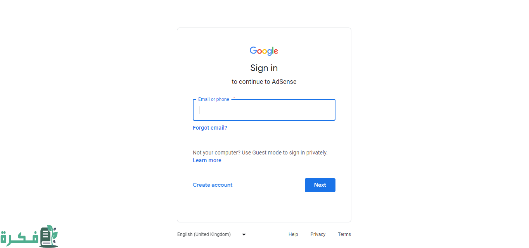Click the dropdown arrow next to language
The image size is (529, 248).
tap(244, 234)
